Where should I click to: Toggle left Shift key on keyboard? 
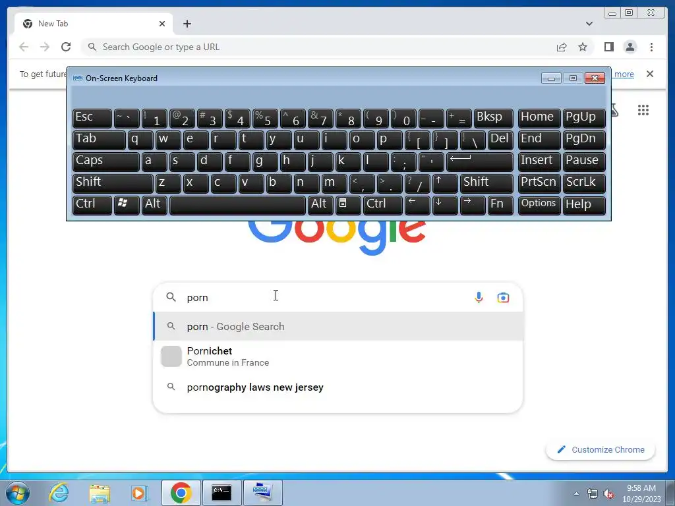click(x=113, y=183)
